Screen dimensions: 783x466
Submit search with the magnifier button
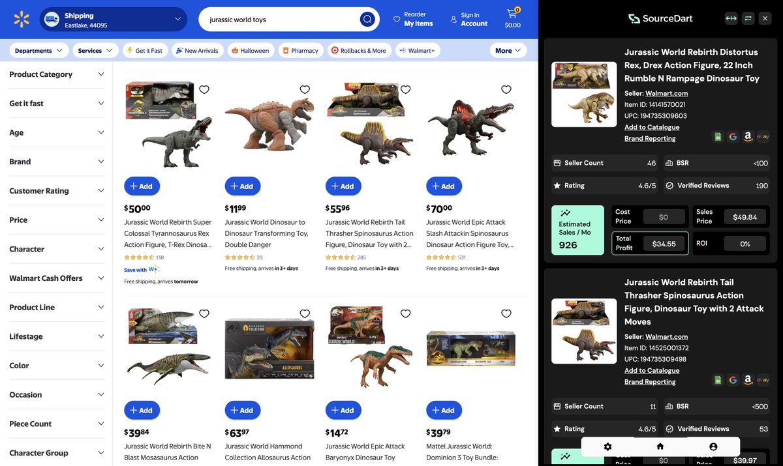pyautogui.click(x=367, y=20)
